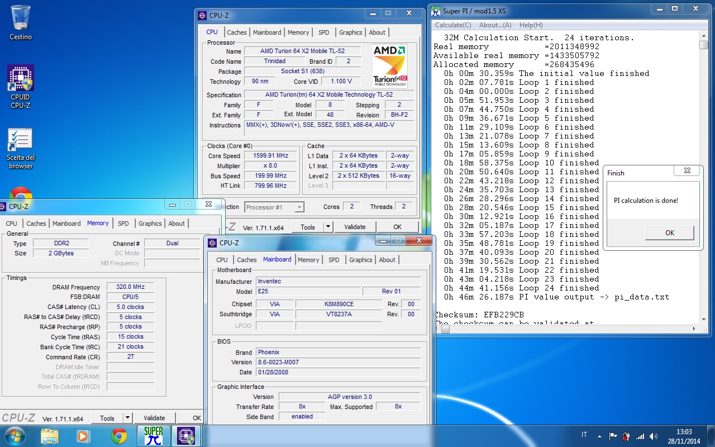Select Memory tab in Mainboard window
The width and height of the screenshot is (715, 447).
tap(308, 260)
